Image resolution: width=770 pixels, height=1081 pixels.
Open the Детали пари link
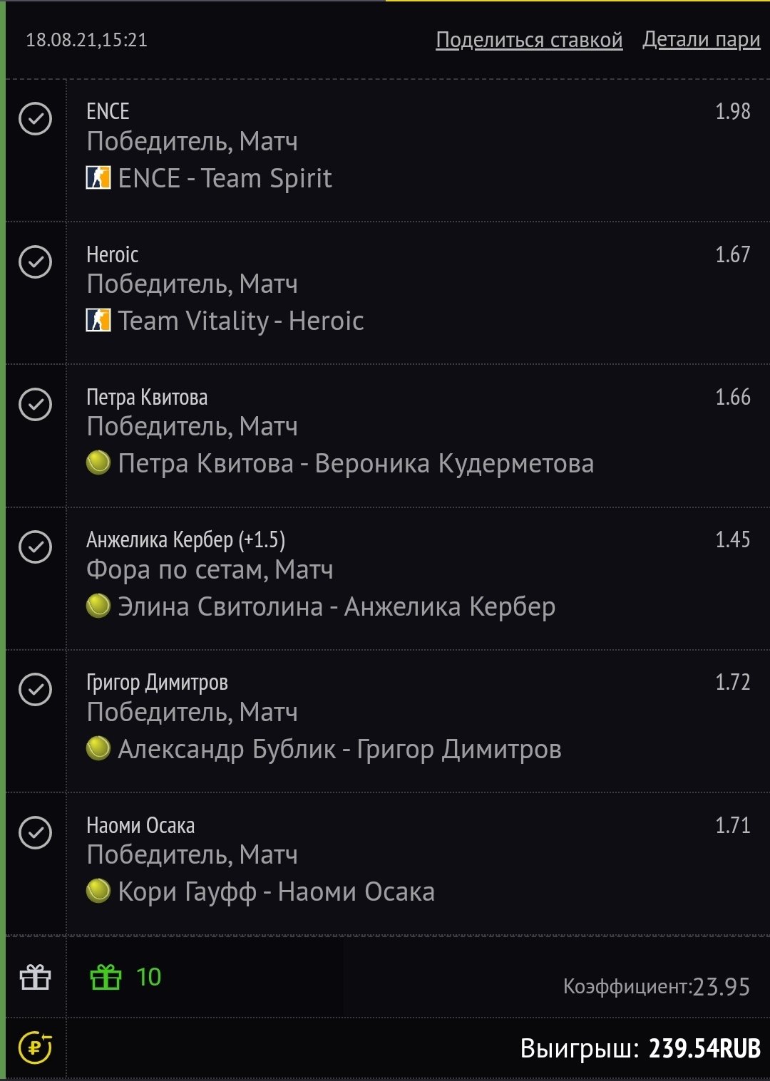pyautogui.click(x=701, y=40)
